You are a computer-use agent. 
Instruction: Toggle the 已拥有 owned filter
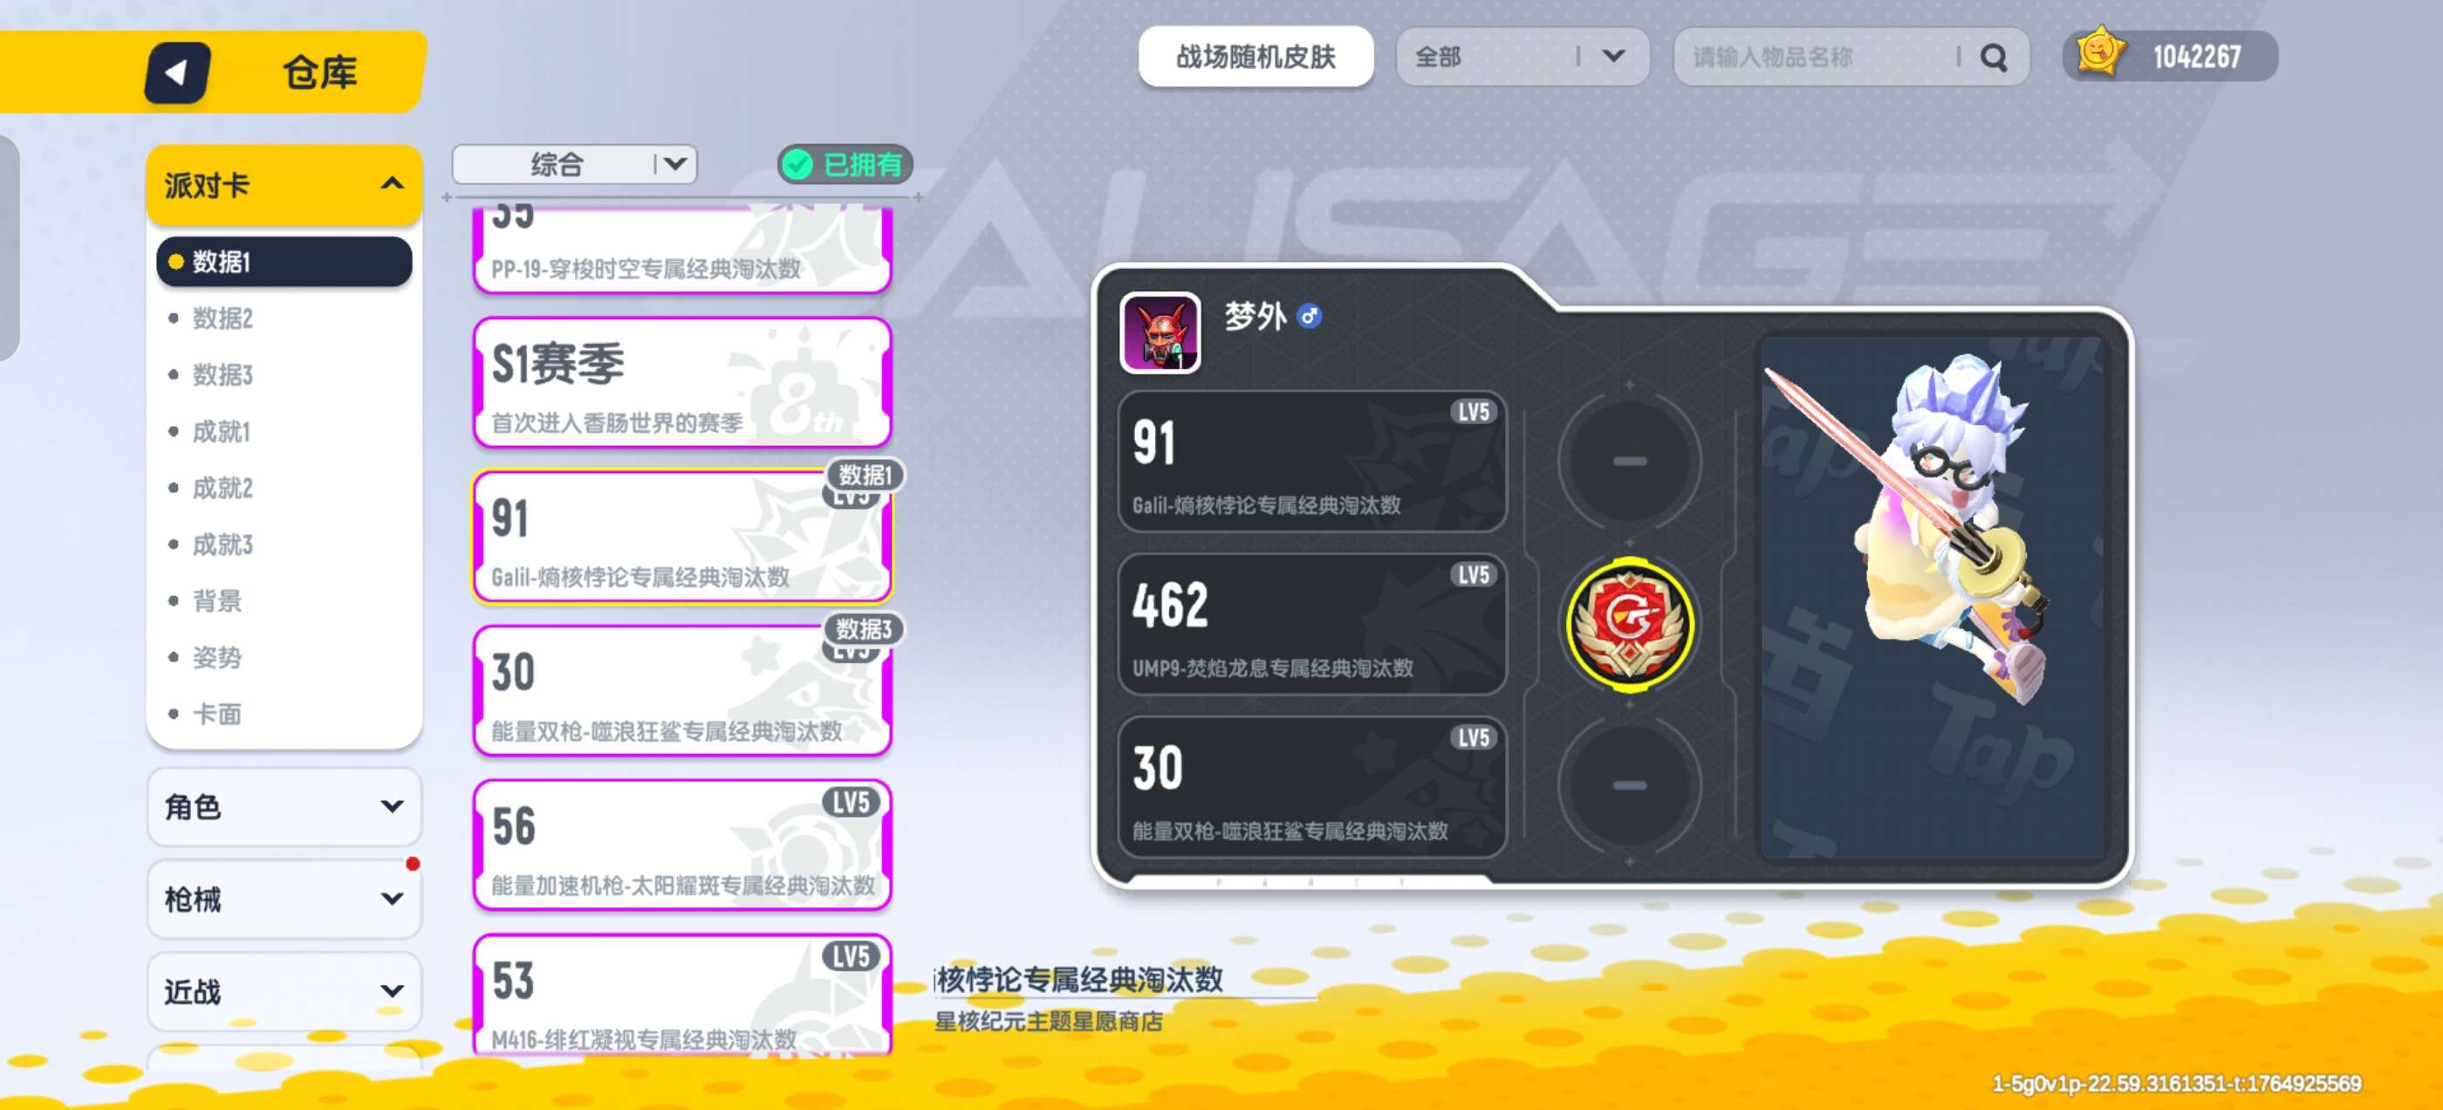pos(845,165)
